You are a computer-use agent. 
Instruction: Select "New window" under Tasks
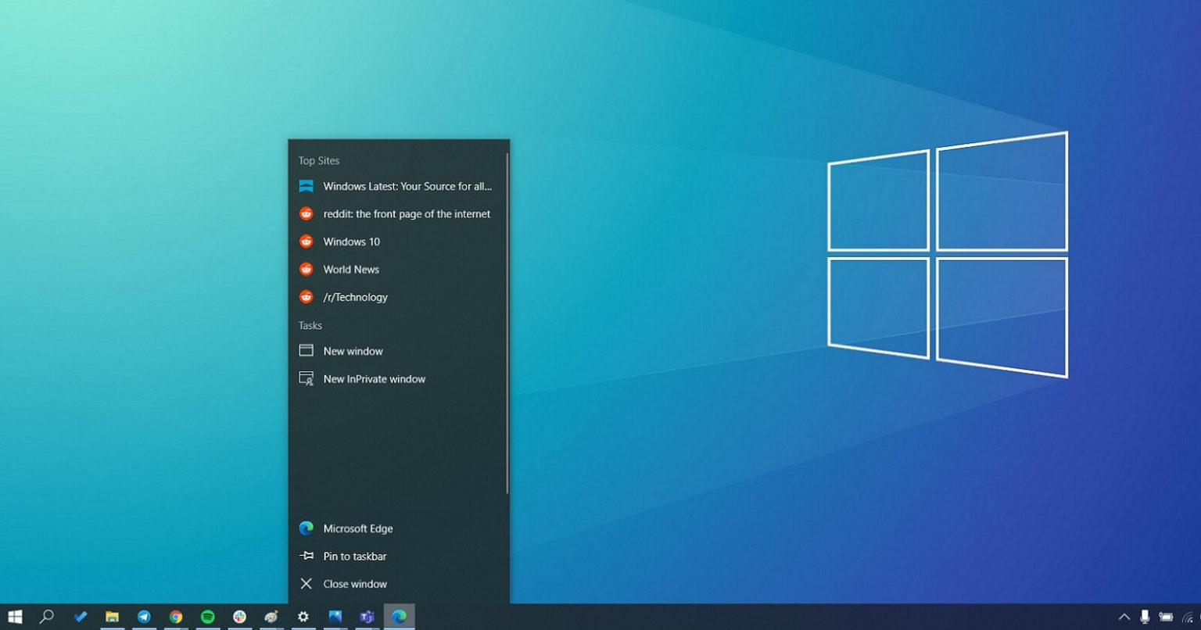[x=353, y=351]
